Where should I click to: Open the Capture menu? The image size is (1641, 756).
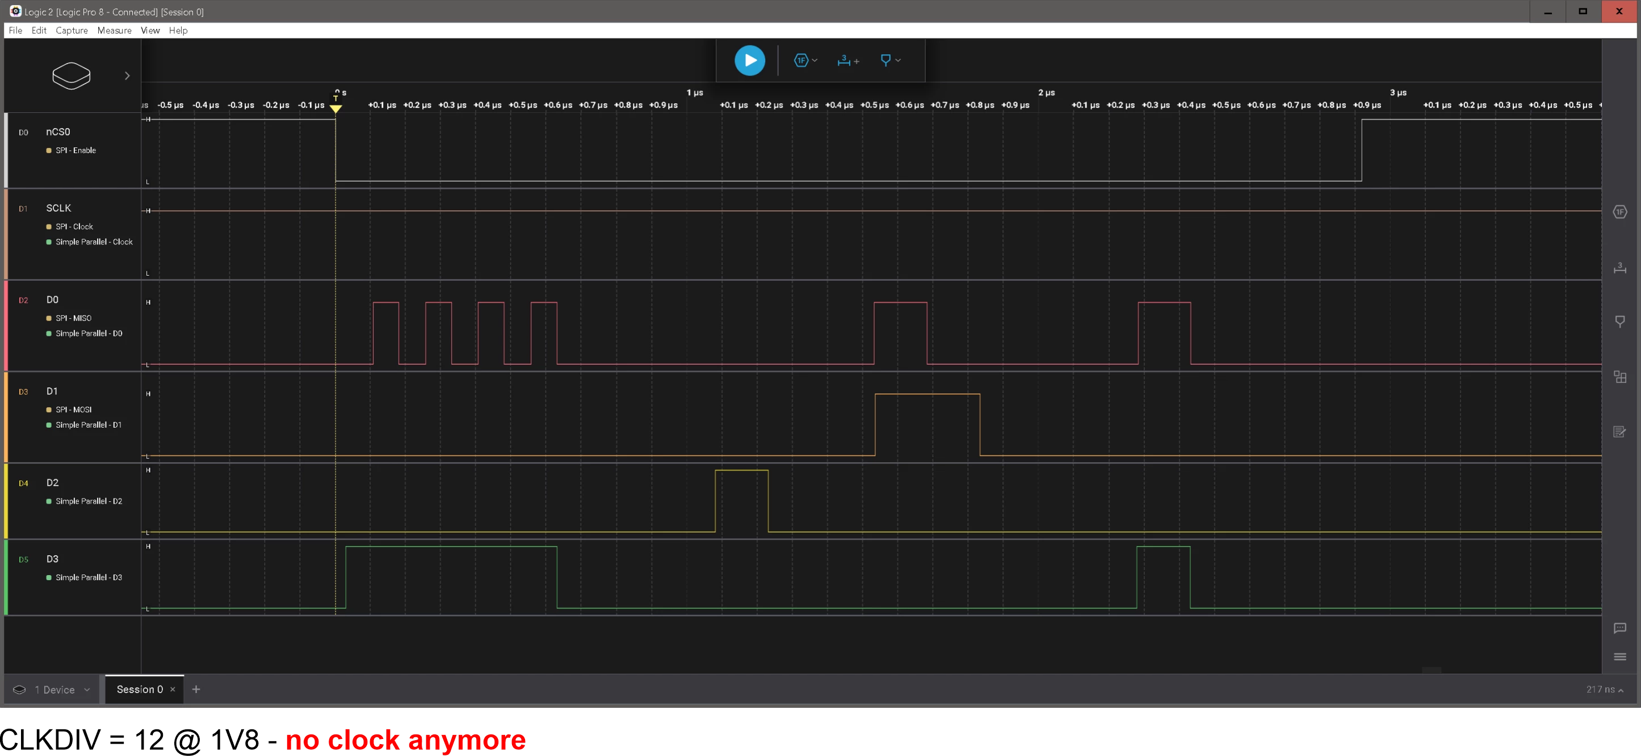pyautogui.click(x=72, y=31)
